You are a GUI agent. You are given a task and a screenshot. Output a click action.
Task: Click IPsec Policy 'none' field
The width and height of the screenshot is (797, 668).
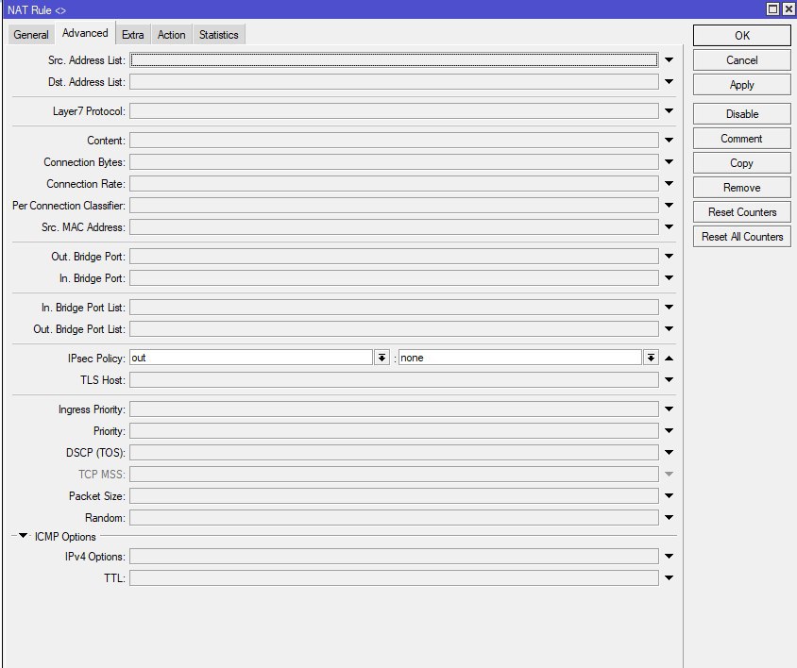[520, 358]
